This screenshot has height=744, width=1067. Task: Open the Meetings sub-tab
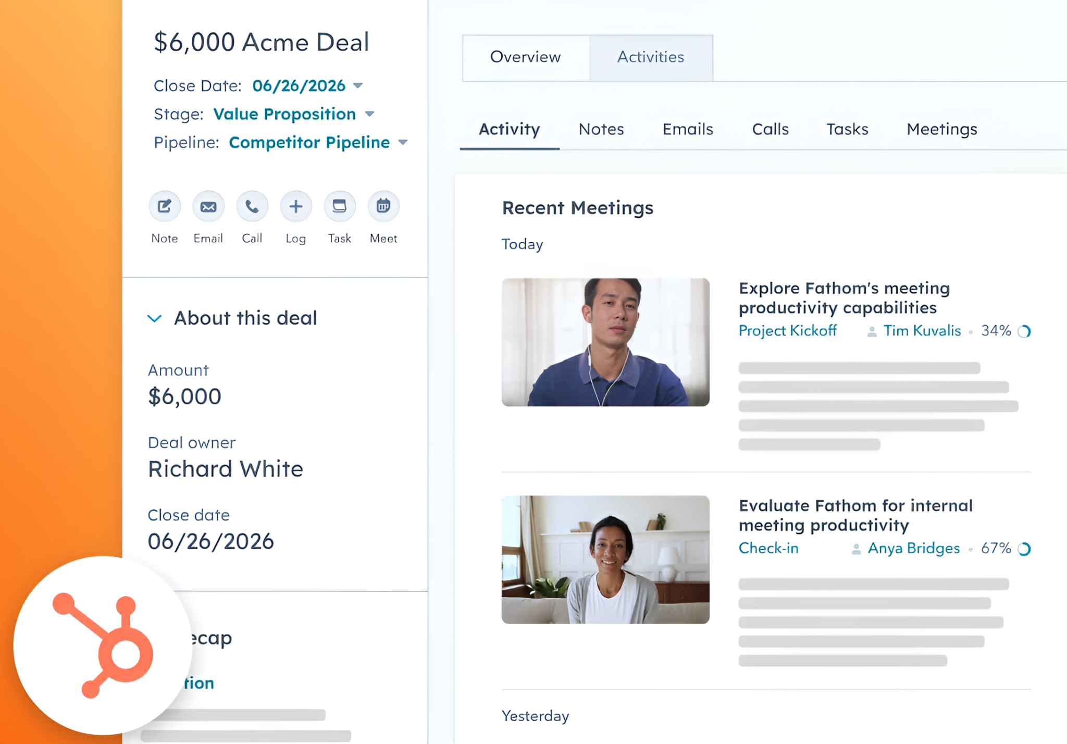[942, 130]
